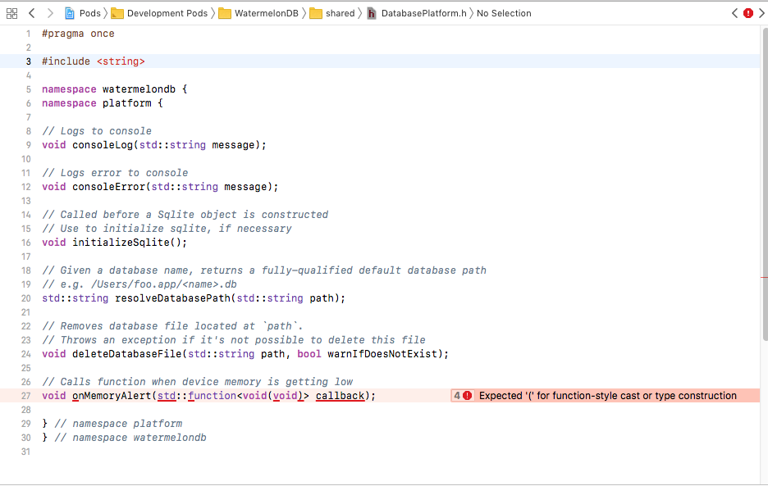This screenshot has height=486, width=768.
Task: Click the error icon on line 27
Action: pyautogui.click(x=467, y=396)
